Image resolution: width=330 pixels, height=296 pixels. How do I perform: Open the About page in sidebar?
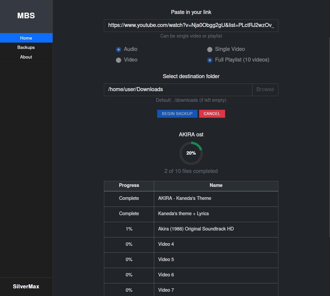(26, 57)
